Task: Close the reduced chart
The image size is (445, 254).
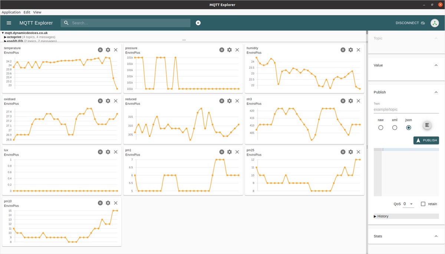Action: click(x=237, y=101)
